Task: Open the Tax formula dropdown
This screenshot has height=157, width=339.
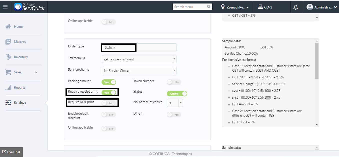Action: [139, 59]
